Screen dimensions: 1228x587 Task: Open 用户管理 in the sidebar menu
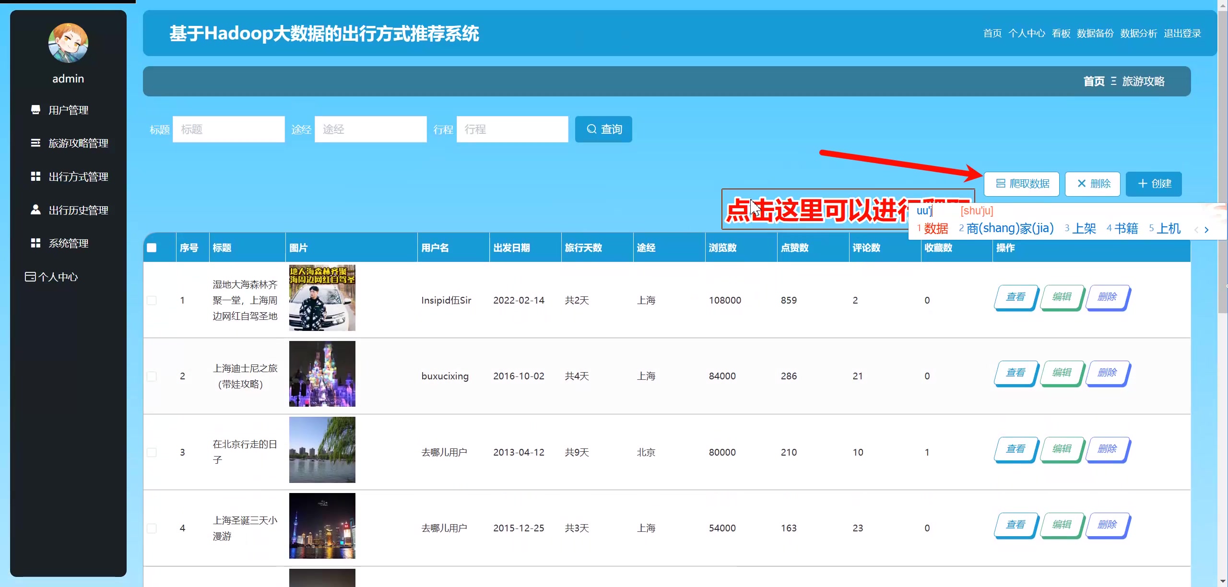click(68, 110)
